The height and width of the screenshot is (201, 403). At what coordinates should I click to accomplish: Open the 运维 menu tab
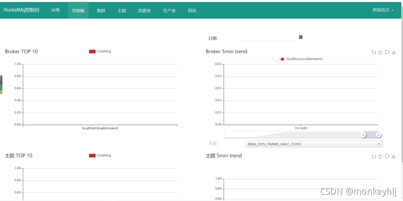[56, 10]
